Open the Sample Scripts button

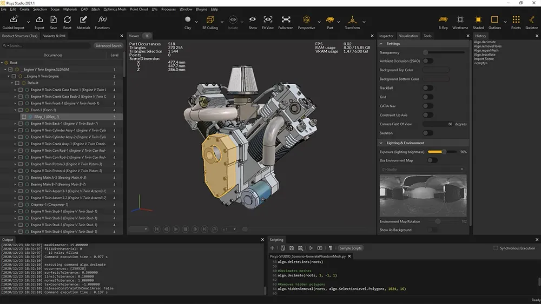350,248
